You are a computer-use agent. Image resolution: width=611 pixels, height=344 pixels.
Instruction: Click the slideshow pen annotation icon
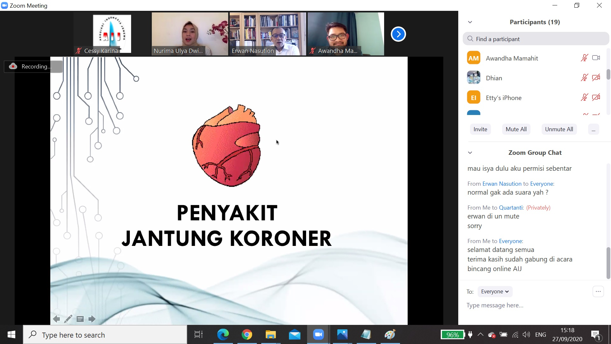[x=68, y=319]
